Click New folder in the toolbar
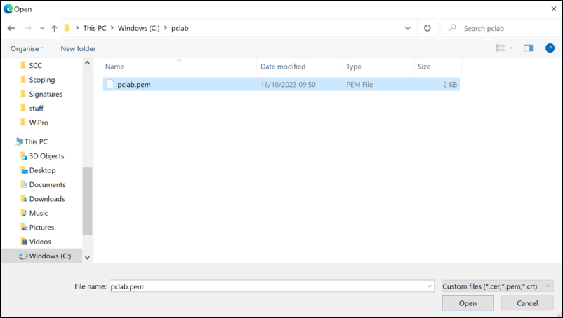Viewport: 563px width, 318px height. pyautogui.click(x=78, y=48)
